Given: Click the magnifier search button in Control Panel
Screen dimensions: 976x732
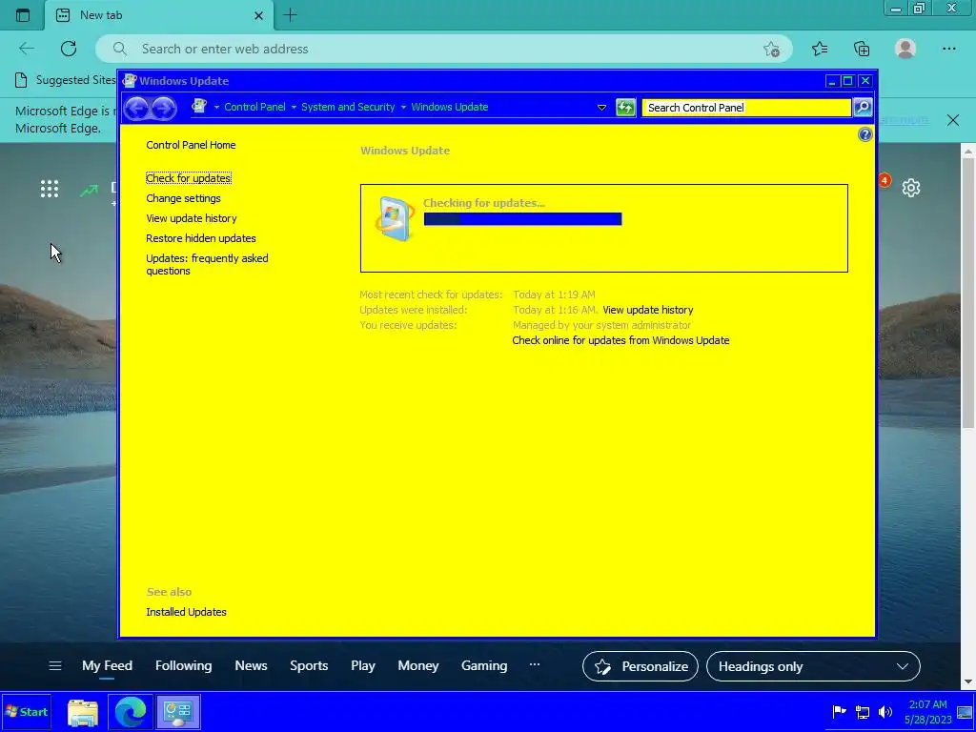Looking at the screenshot, I should [863, 107].
